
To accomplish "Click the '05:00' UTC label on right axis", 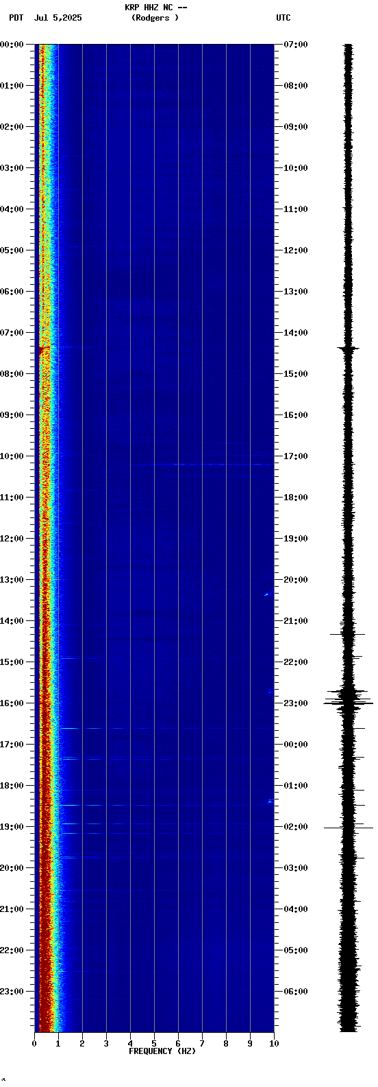I will [x=296, y=950].
